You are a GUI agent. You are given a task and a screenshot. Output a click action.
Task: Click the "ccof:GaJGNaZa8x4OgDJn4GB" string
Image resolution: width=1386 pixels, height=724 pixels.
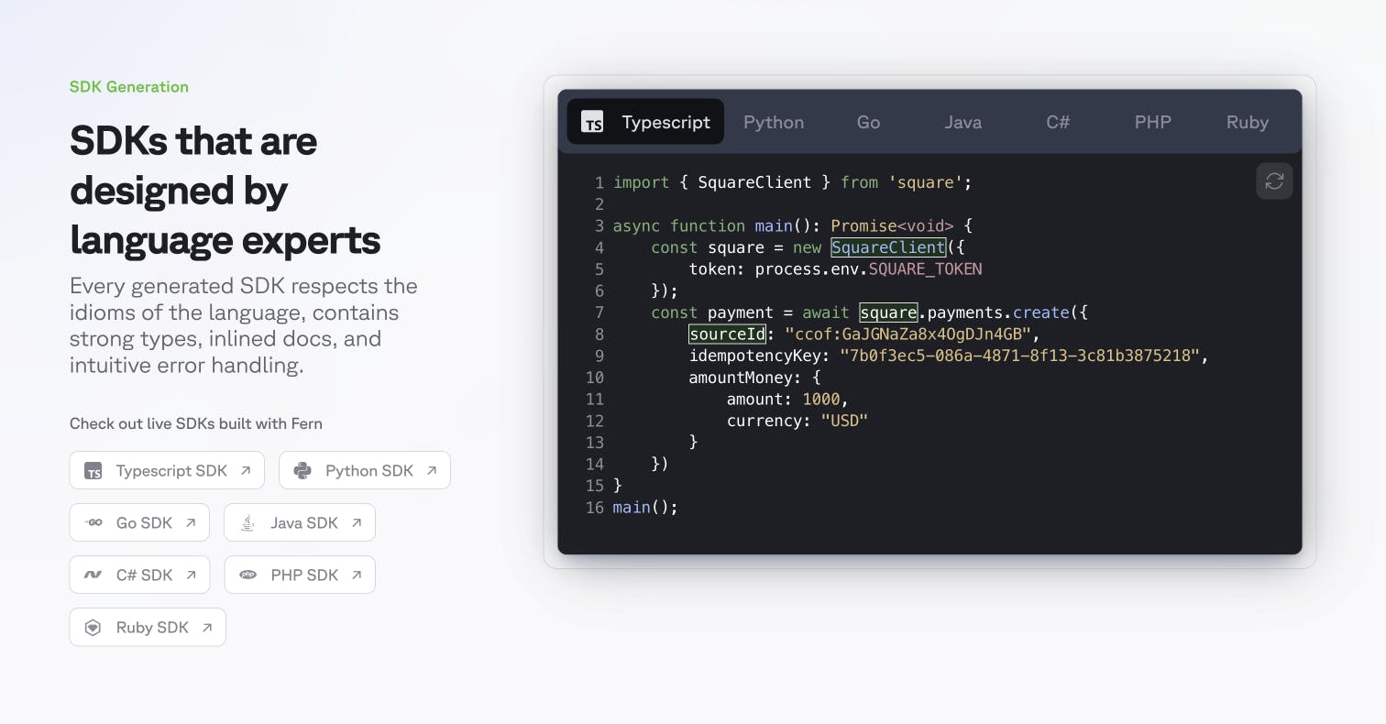coord(907,335)
